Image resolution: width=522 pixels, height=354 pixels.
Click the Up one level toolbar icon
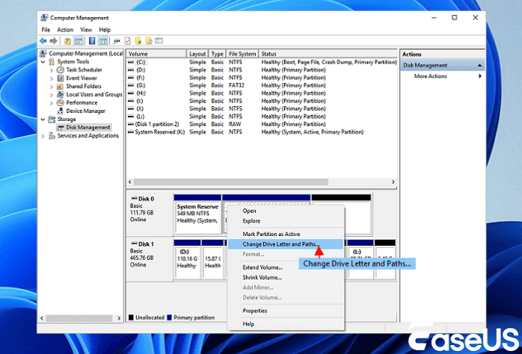(x=67, y=40)
